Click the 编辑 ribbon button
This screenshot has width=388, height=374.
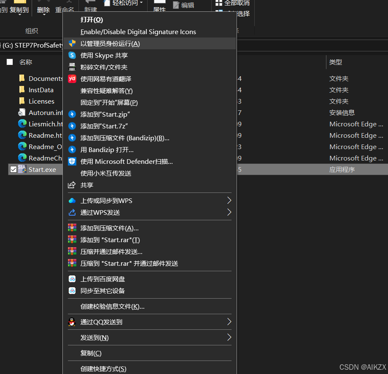(183, 5)
